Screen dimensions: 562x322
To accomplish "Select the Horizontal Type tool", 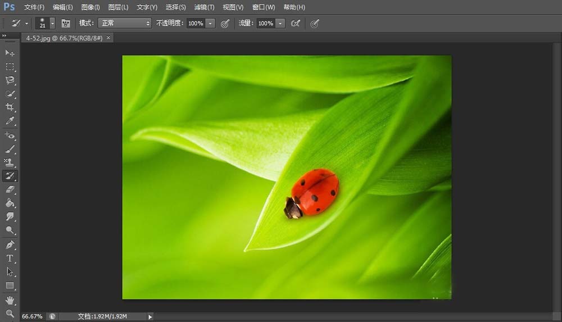I will tap(10, 258).
